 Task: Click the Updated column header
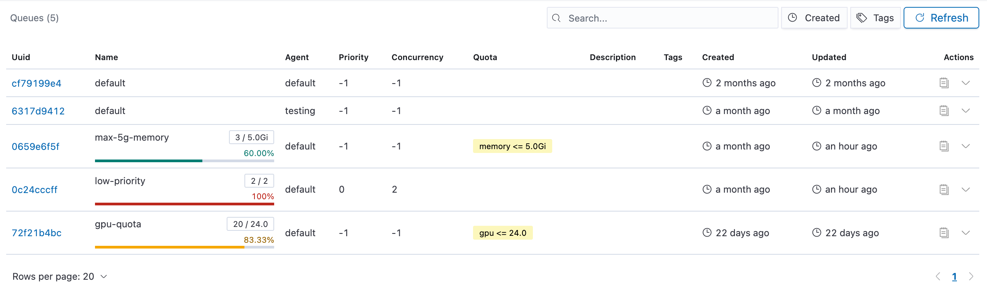(829, 57)
